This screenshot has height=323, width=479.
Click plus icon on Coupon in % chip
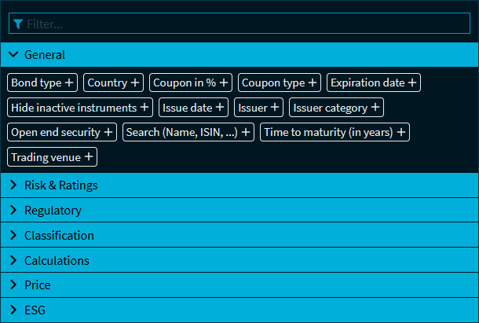tap(225, 83)
